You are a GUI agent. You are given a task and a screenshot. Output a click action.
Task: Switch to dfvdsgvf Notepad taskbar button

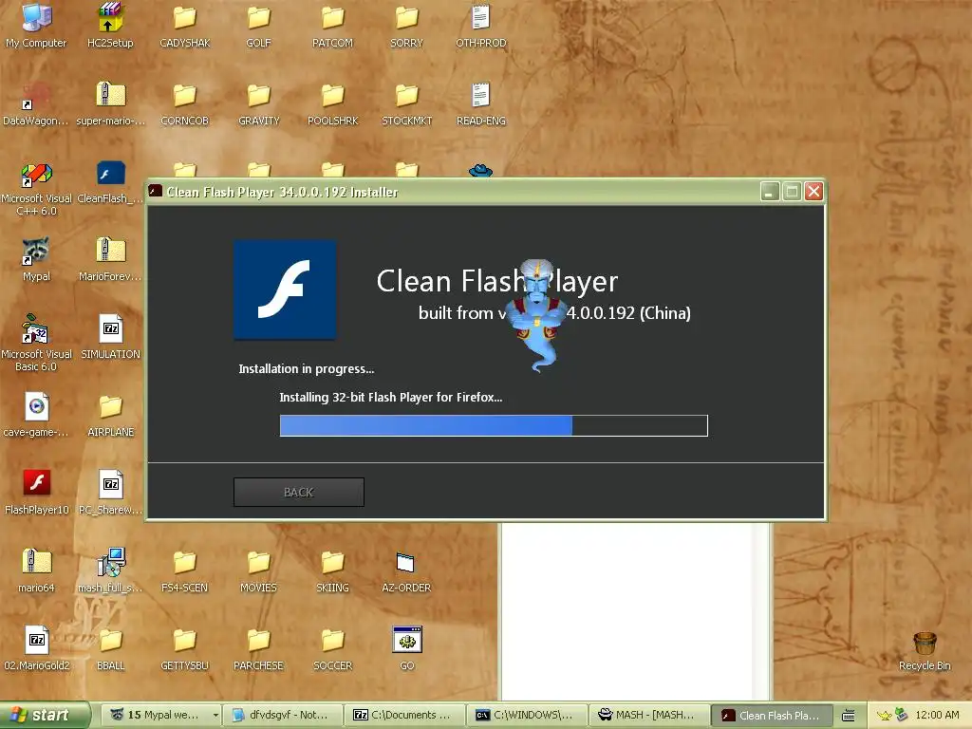[282, 715]
